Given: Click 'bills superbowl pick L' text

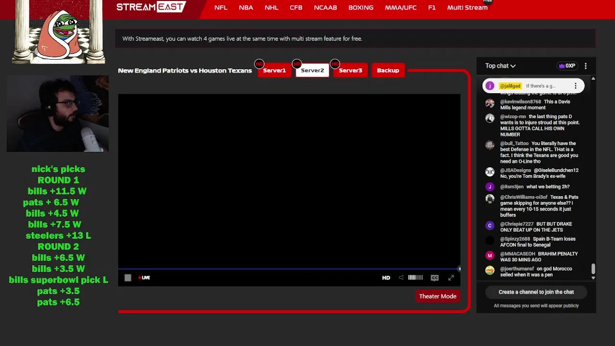Looking at the screenshot, I should point(58,280).
